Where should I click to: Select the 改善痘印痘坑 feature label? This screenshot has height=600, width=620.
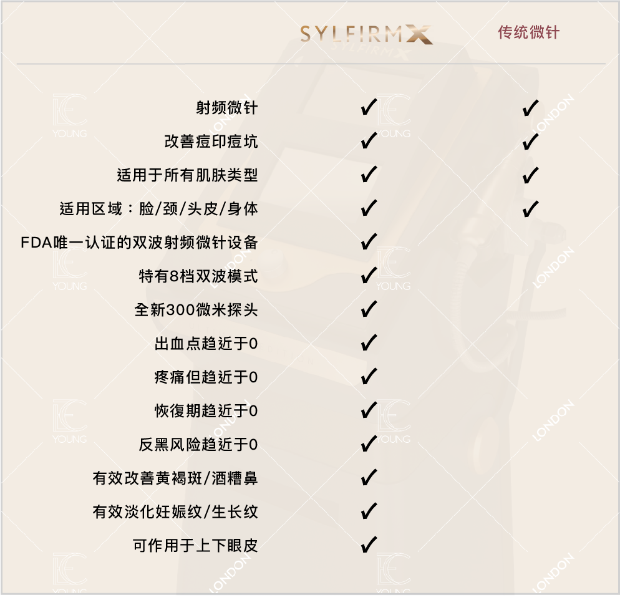pyautogui.click(x=211, y=142)
